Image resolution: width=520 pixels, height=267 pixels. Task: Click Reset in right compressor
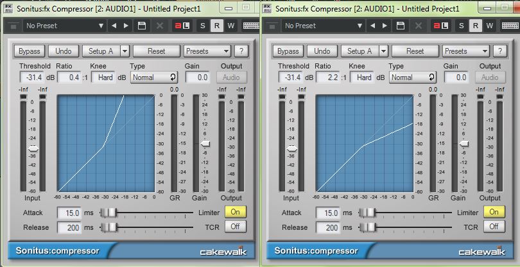tap(415, 51)
